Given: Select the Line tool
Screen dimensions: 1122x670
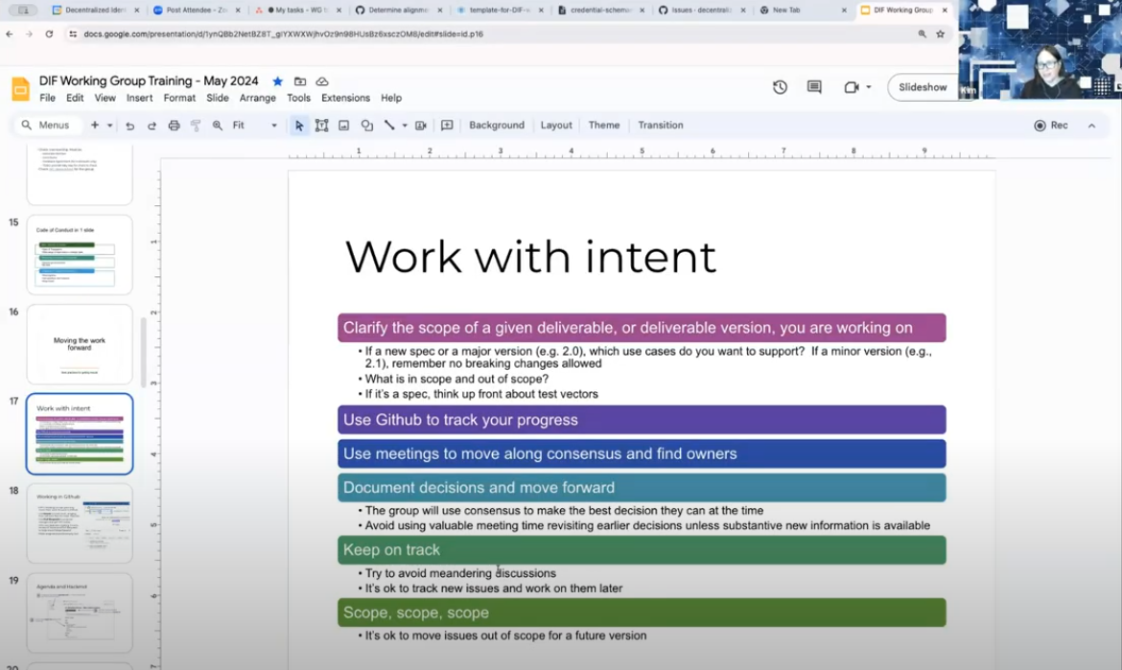Looking at the screenshot, I should [x=389, y=126].
